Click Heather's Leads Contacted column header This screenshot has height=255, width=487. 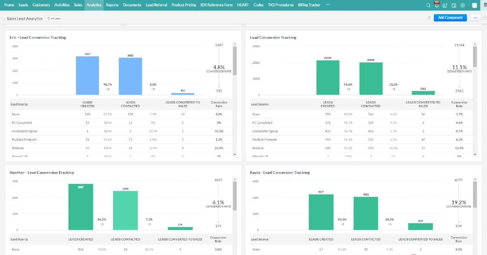point(125,239)
